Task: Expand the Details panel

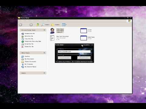Action: click(44, 73)
